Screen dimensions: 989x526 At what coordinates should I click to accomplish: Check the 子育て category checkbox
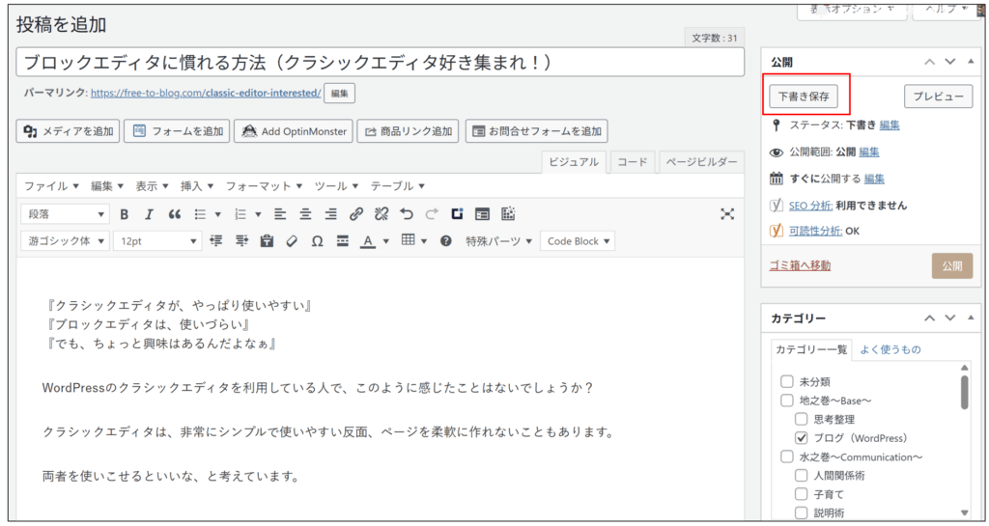(801, 494)
